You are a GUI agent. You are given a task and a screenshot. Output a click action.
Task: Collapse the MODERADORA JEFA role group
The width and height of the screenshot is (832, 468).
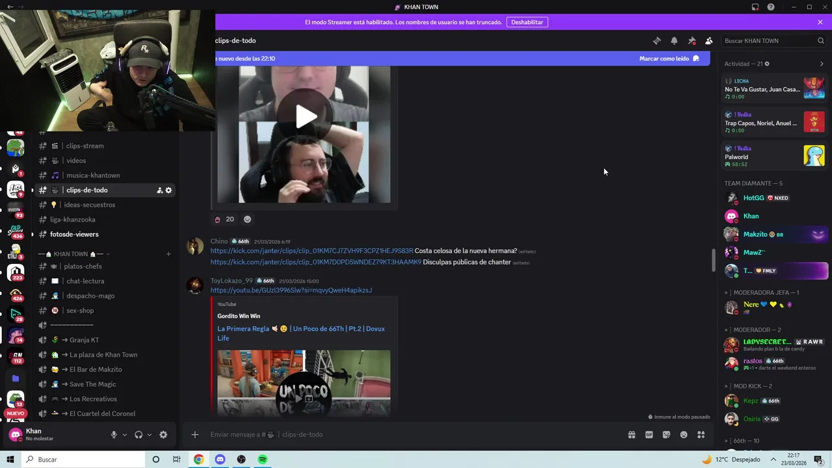[x=762, y=293]
